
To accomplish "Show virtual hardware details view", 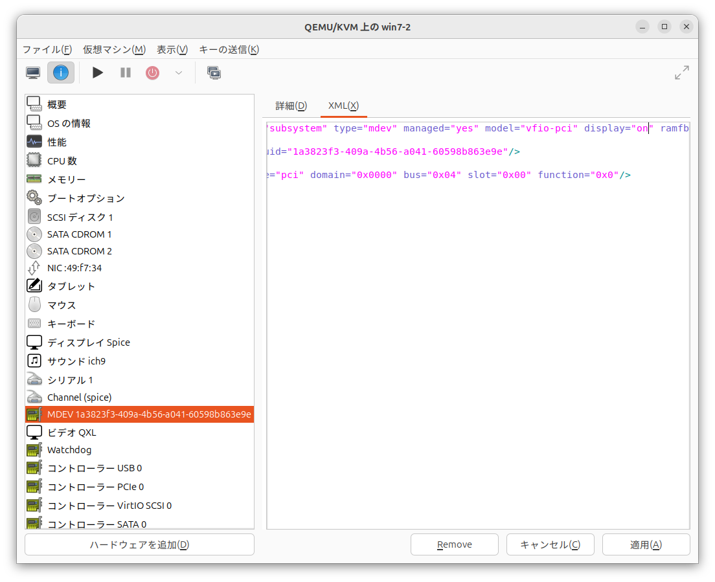I will 61,73.
